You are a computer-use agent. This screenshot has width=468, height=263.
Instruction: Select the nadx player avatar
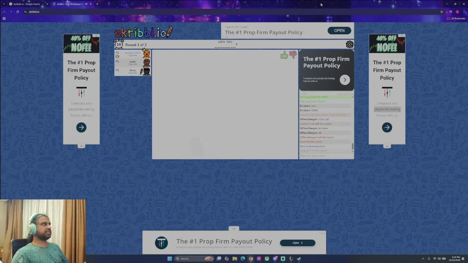146,62
